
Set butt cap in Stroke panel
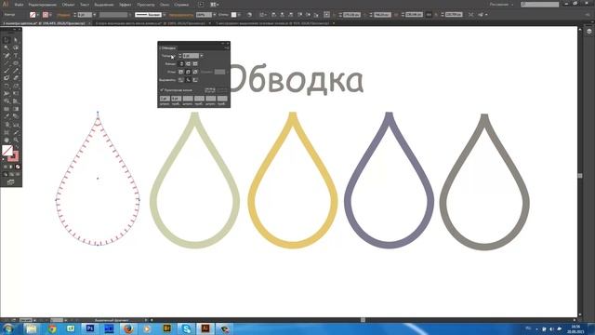pyautogui.click(x=181, y=64)
